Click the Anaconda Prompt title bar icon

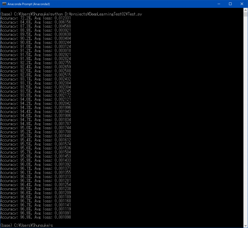(x=4, y=4)
